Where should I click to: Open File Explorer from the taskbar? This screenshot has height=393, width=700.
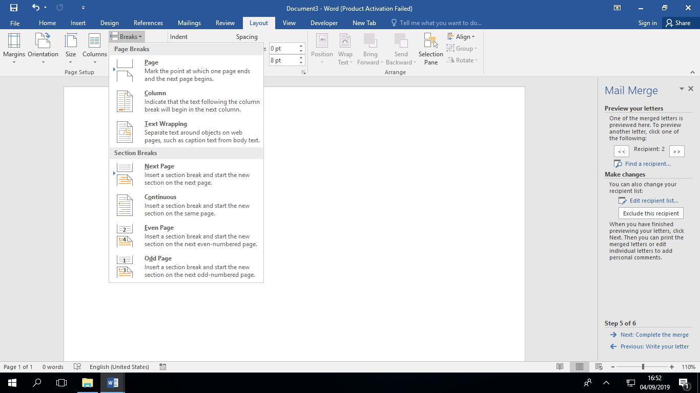tap(88, 383)
